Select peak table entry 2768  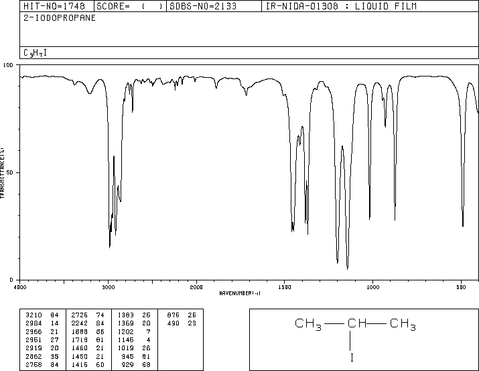pyautogui.click(x=33, y=364)
